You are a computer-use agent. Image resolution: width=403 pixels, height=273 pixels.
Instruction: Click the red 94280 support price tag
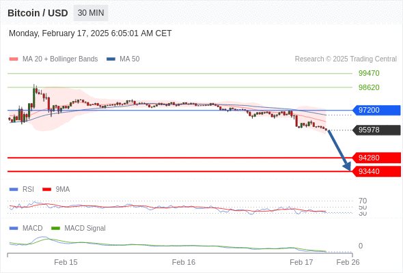376,158
